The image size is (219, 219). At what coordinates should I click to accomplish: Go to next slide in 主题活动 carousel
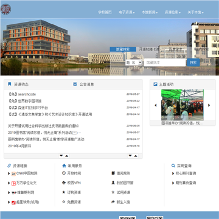[209, 105]
